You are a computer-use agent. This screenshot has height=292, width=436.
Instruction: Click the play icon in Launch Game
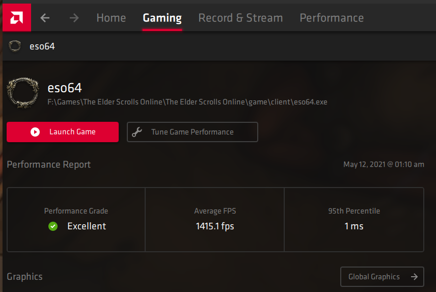[35, 132]
